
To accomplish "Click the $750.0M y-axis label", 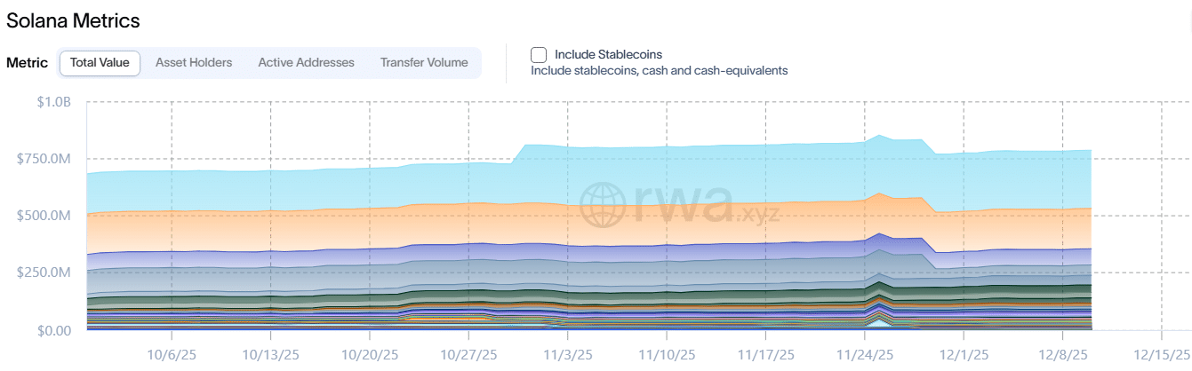I will (43, 159).
